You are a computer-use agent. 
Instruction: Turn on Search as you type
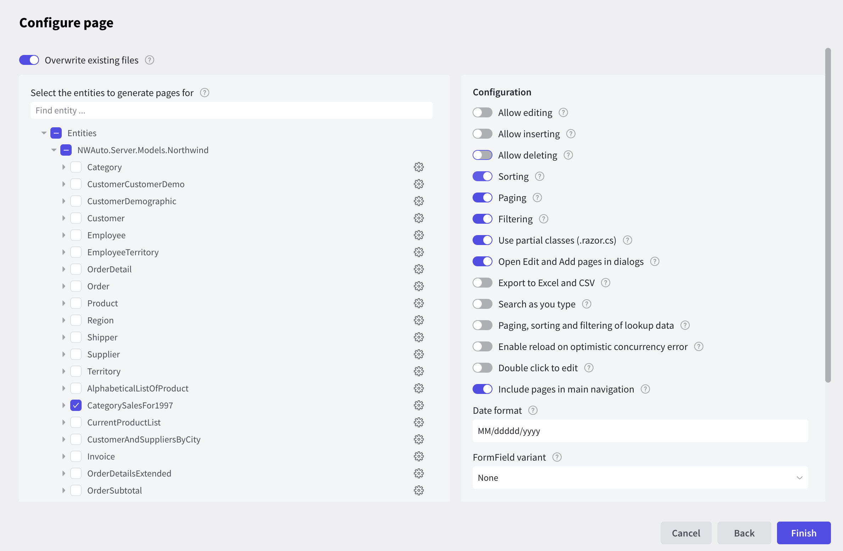coord(483,304)
